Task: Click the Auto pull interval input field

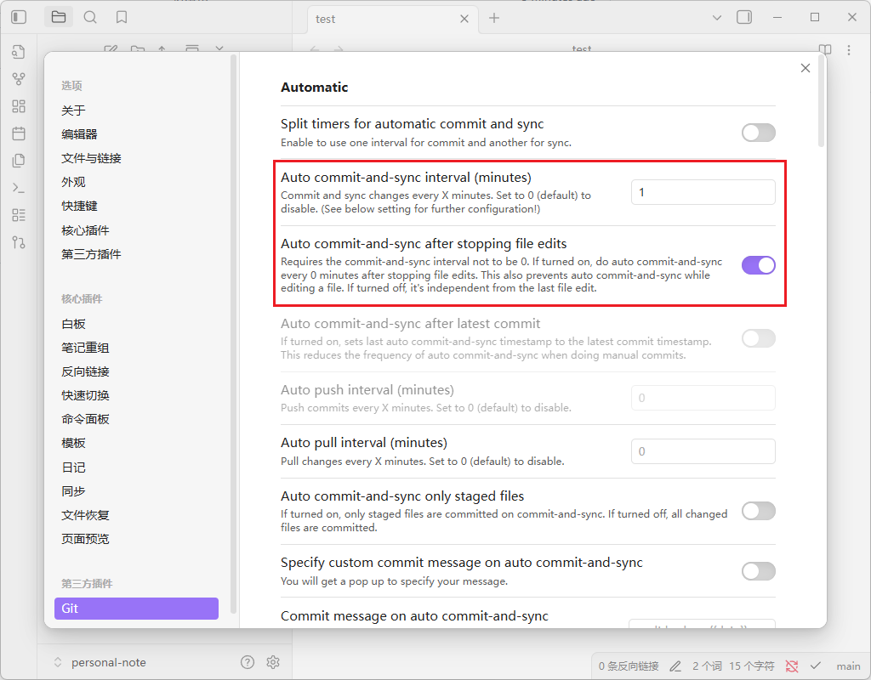Action: click(703, 451)
